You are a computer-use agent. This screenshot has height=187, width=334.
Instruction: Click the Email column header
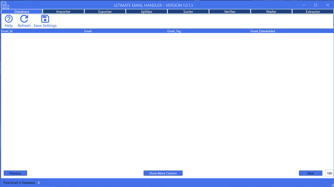click(88, 31)
